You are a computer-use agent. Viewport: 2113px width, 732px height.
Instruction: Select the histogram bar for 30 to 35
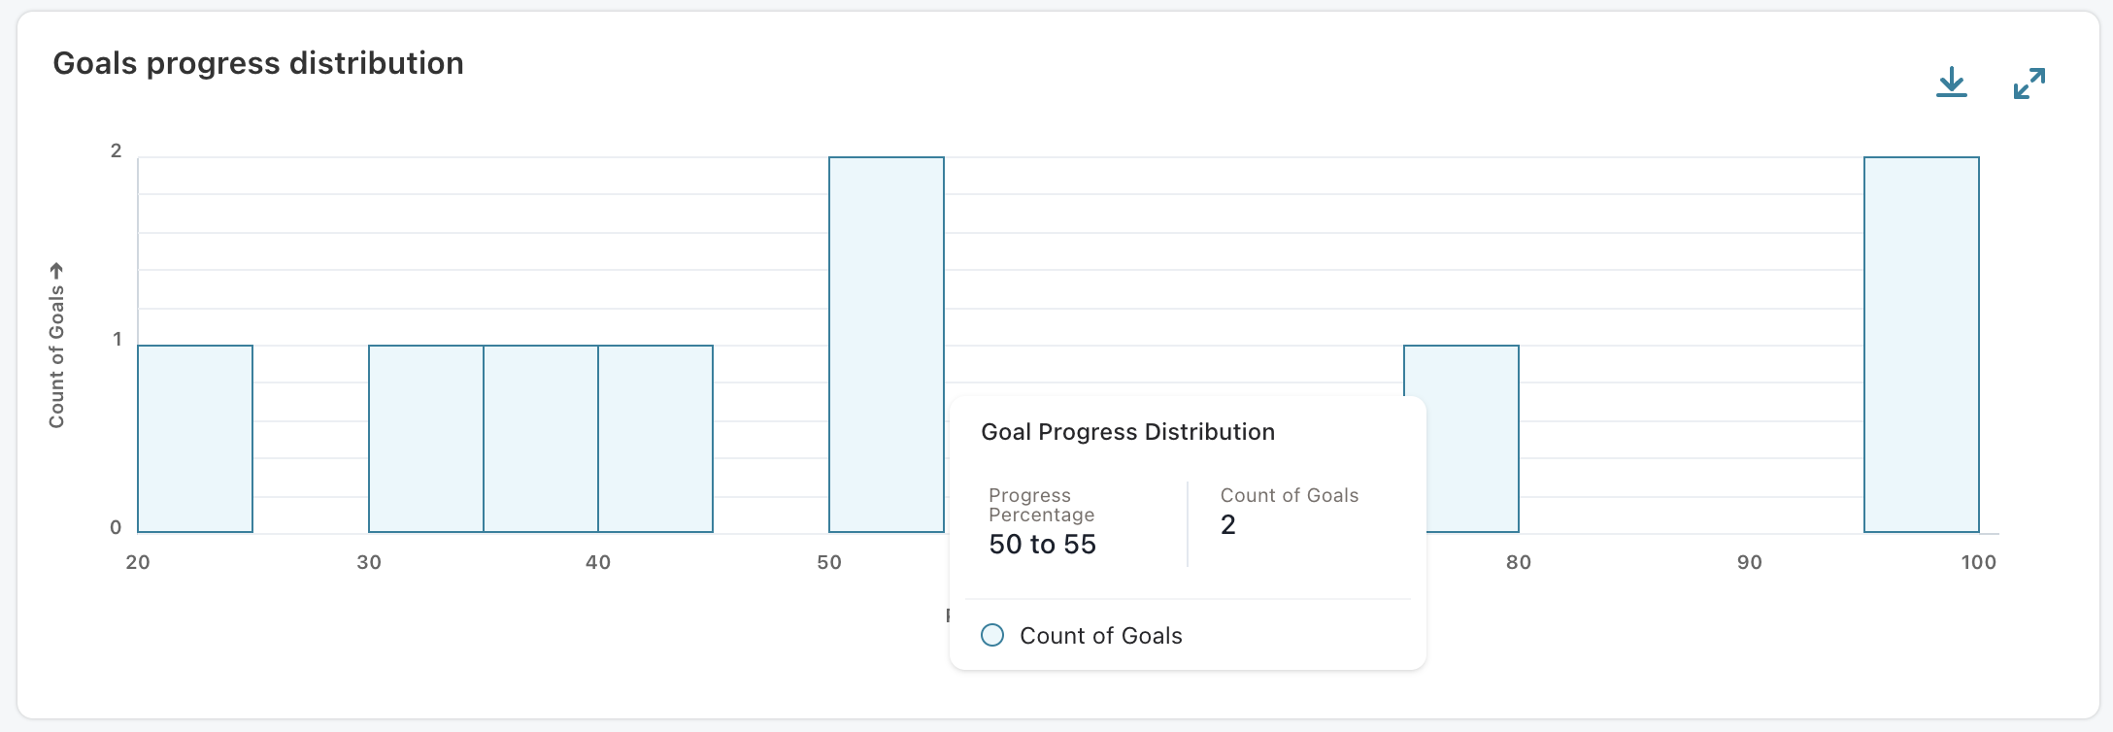click(426, 439)
